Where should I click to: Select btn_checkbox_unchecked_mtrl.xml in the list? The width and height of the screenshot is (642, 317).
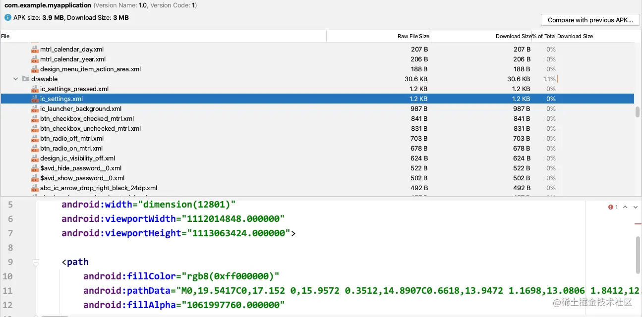(90, 128)
